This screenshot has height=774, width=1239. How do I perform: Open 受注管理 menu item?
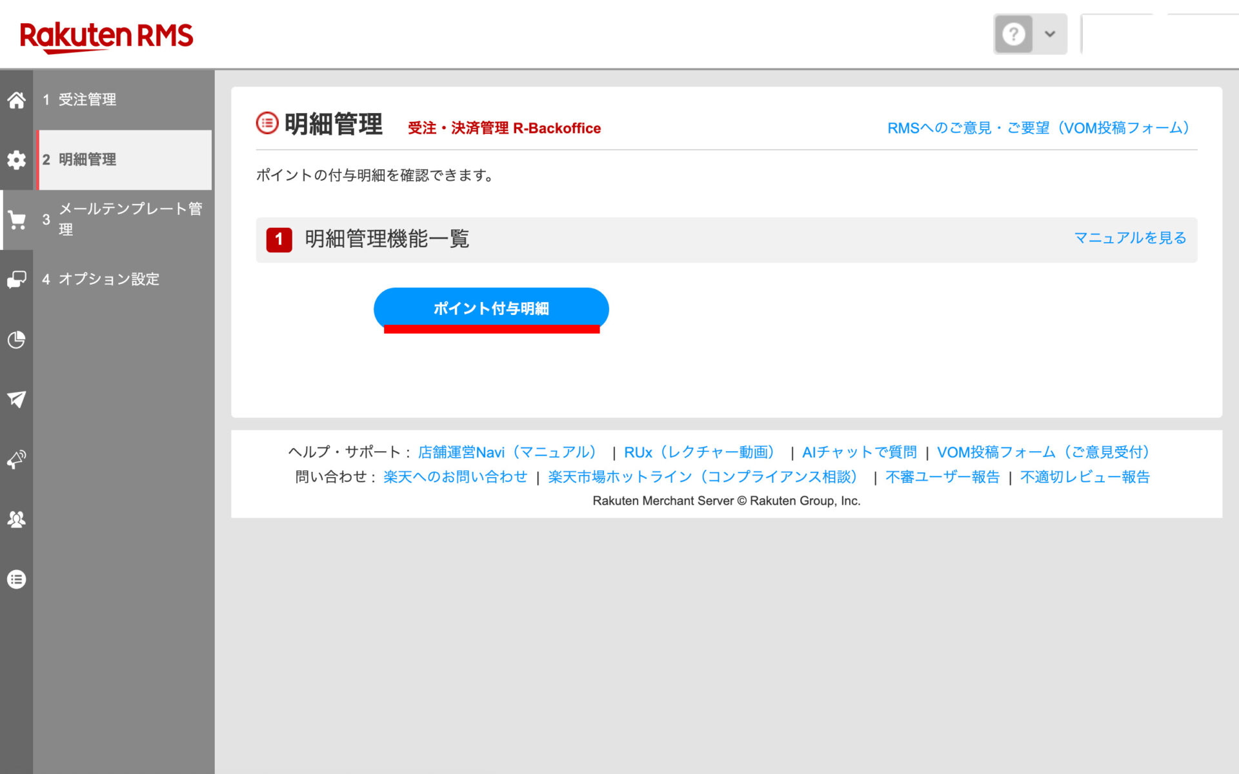tap(123, 99)
